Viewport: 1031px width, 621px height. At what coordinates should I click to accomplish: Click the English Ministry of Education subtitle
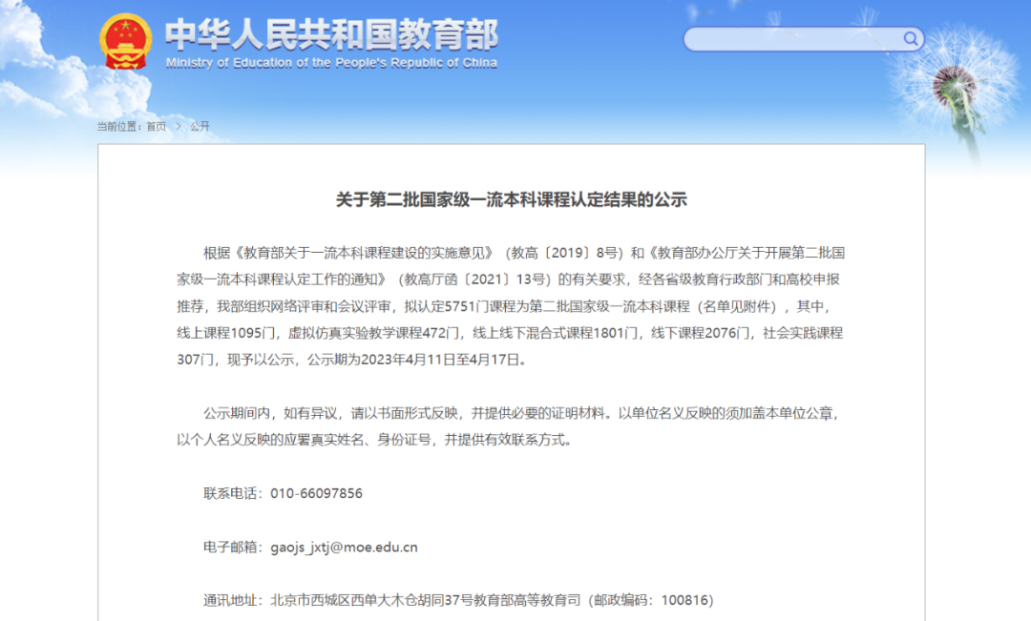(x=331, y=63)
